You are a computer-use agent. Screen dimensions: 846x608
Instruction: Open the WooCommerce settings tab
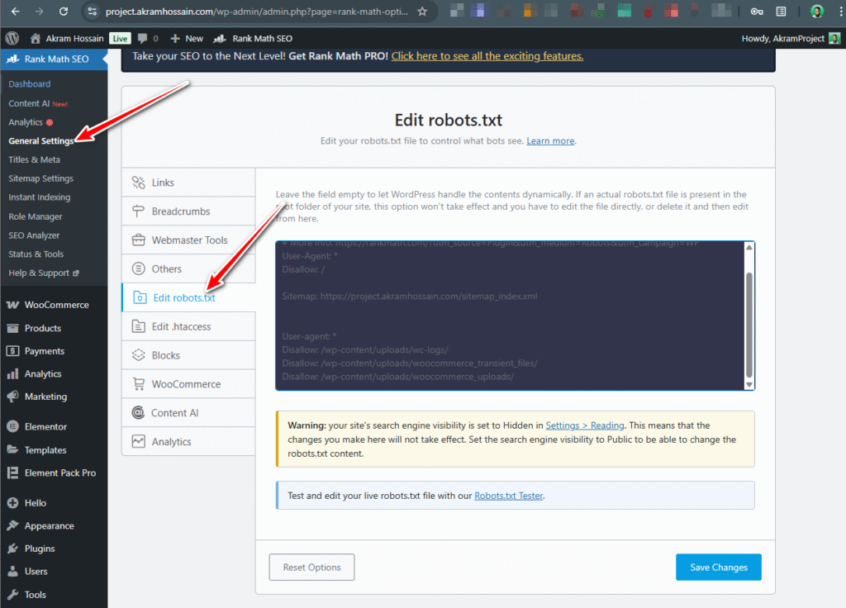coord(188,384)
